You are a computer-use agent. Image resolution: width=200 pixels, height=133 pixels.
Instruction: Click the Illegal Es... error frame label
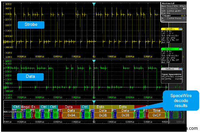30,107
